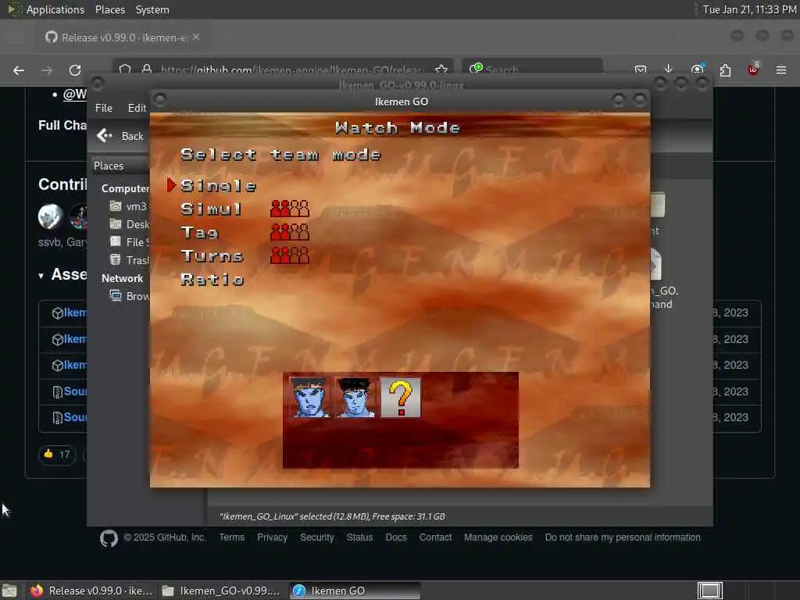Viewport: 800px width, 600px height.
Task: Open Firefox extensions puzzle icon
Action: point(725,70)
